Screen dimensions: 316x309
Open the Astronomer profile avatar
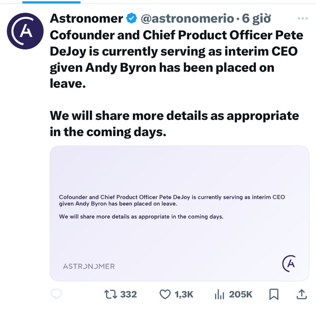point(25,31)
